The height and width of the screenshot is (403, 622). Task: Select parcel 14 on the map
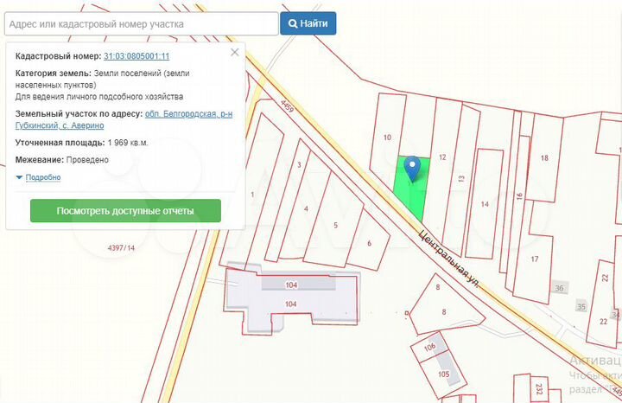click(485, 204)
